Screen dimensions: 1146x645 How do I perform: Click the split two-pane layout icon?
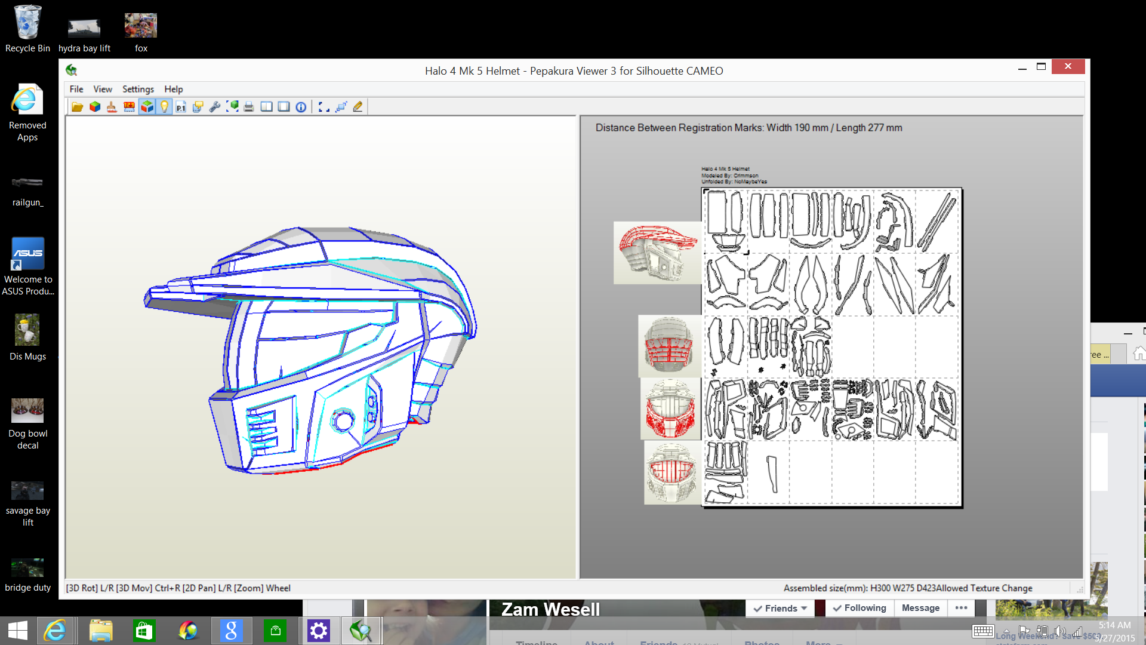pos(267,107)
